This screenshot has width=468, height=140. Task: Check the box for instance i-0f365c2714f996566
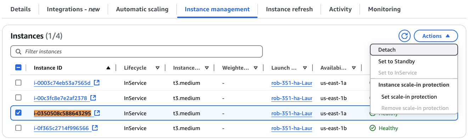point(18,128)
